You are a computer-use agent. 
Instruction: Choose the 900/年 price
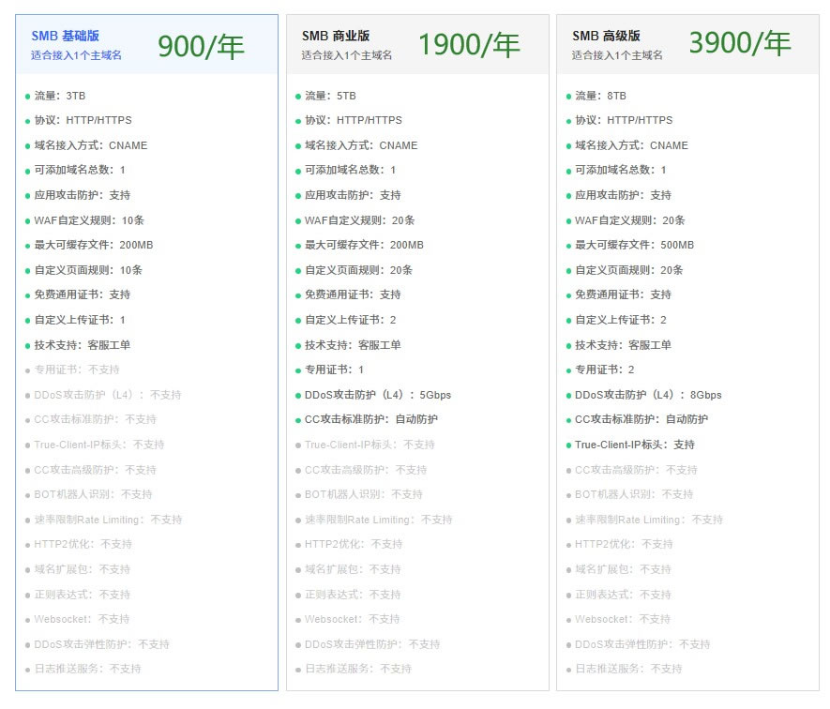(x=201, y=45)
